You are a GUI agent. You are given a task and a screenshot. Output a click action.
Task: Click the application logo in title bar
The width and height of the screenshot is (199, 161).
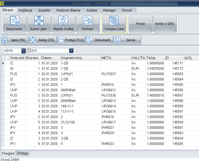pos(2,3)
